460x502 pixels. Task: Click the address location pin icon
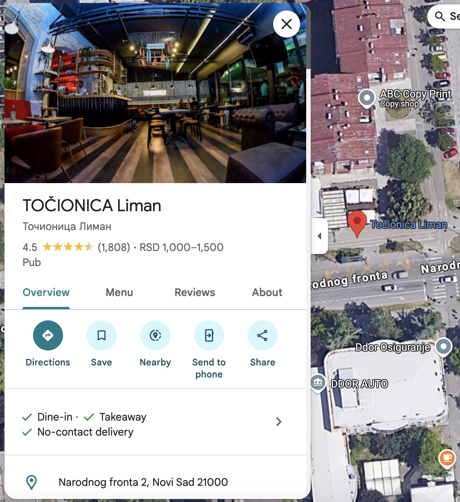pos(32,482)
